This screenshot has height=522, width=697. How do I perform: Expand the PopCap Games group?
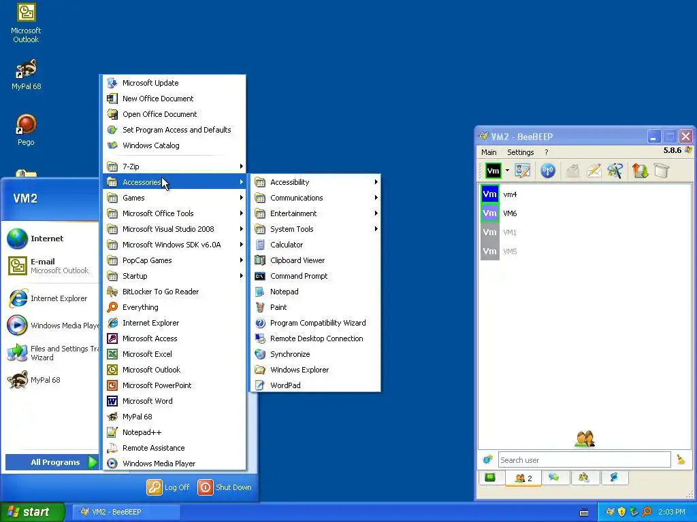[174, 260]
